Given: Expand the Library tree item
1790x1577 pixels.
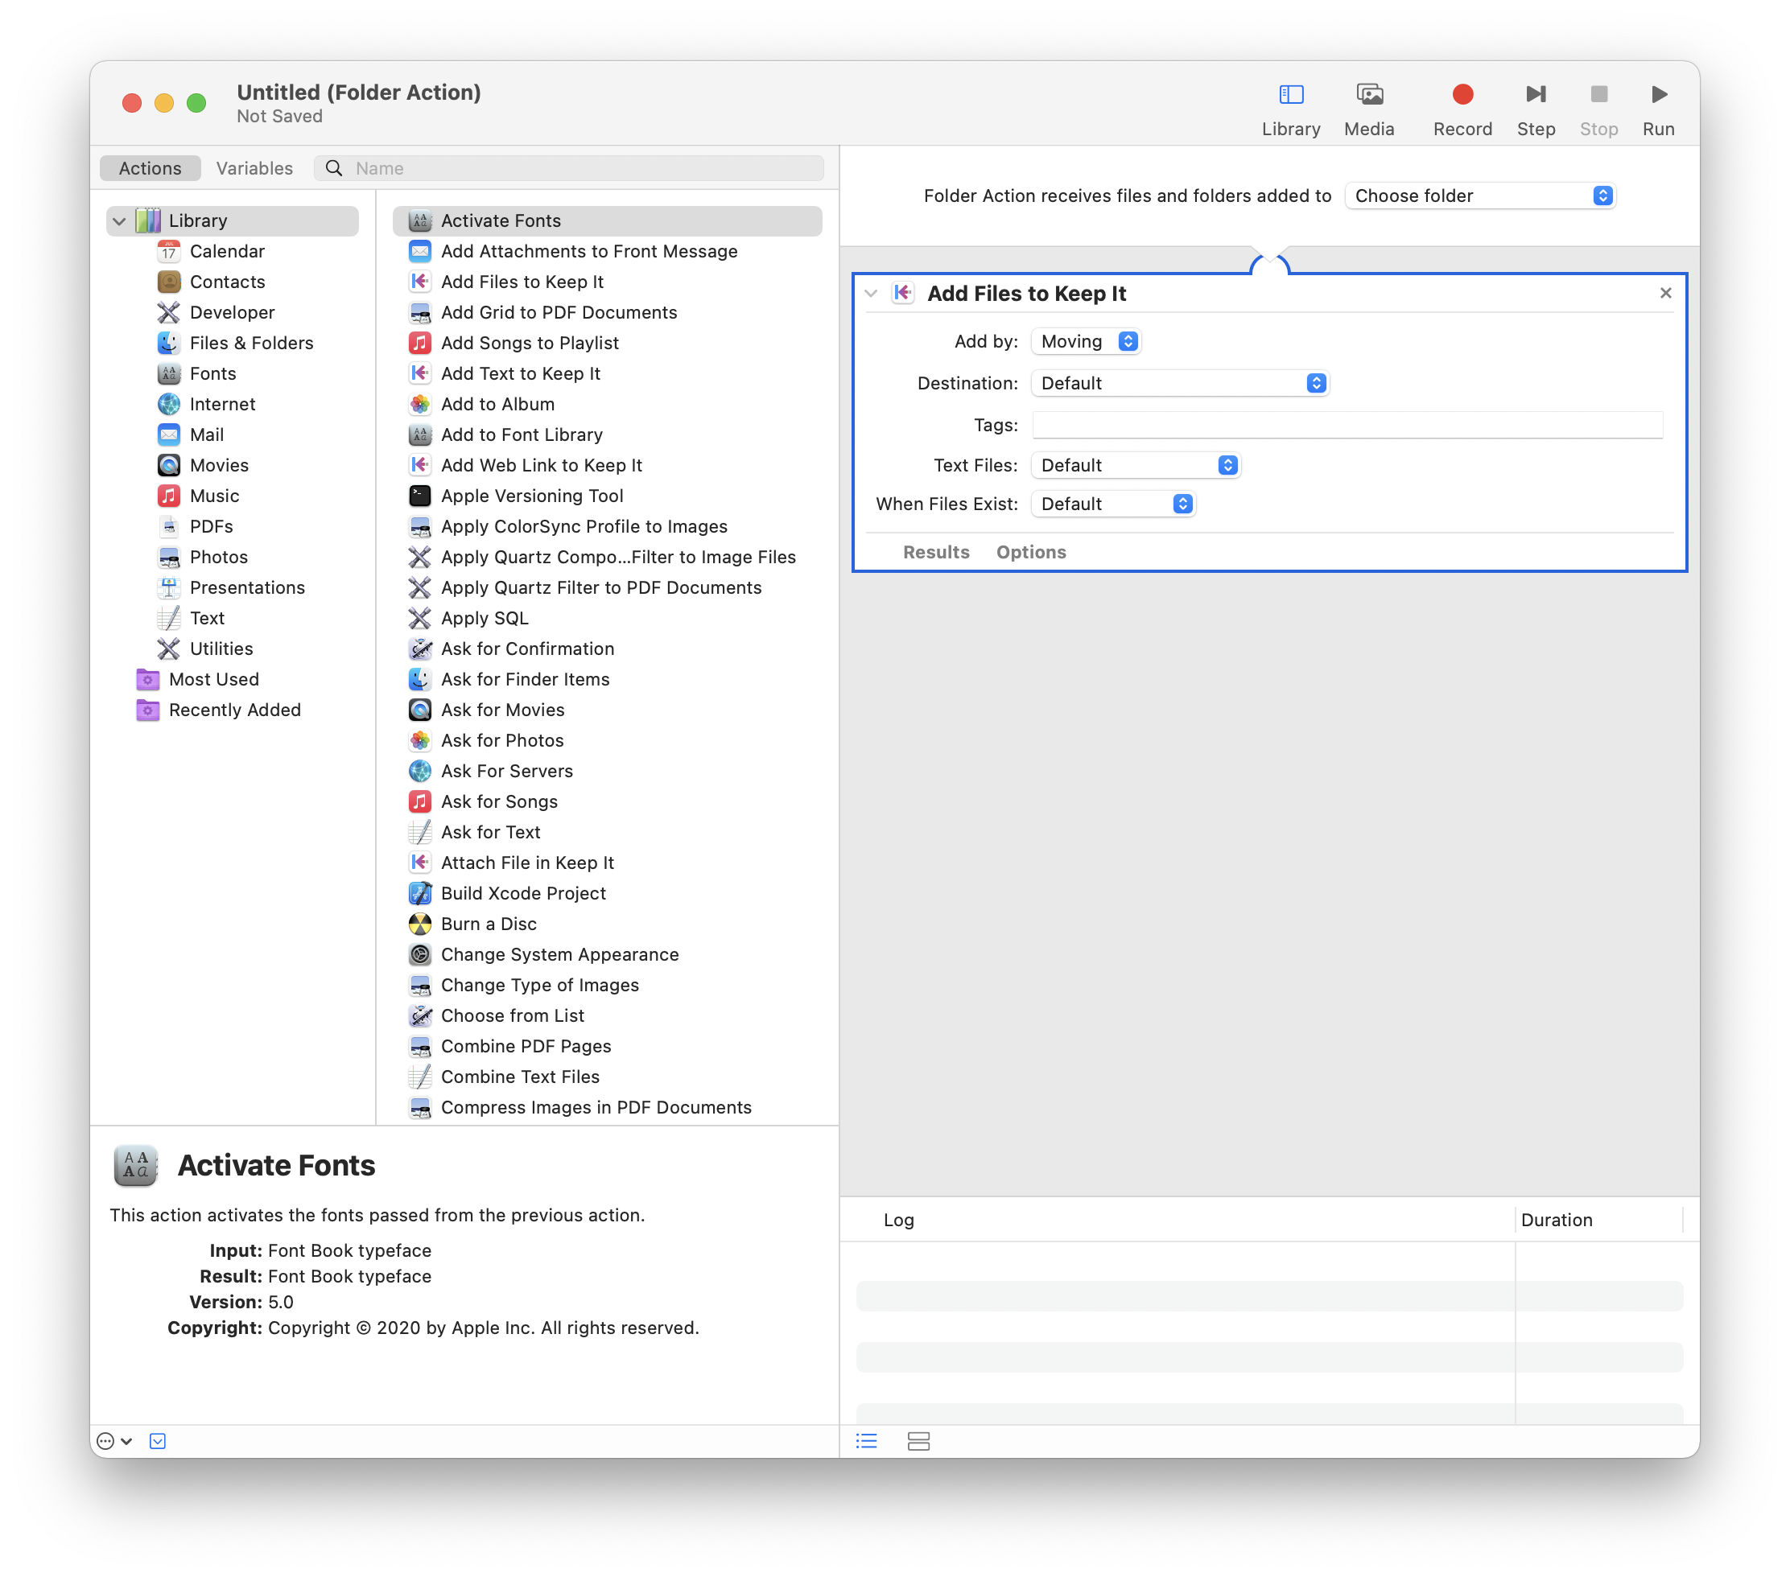Looking at the screenshot, I should tap(123, 218).
